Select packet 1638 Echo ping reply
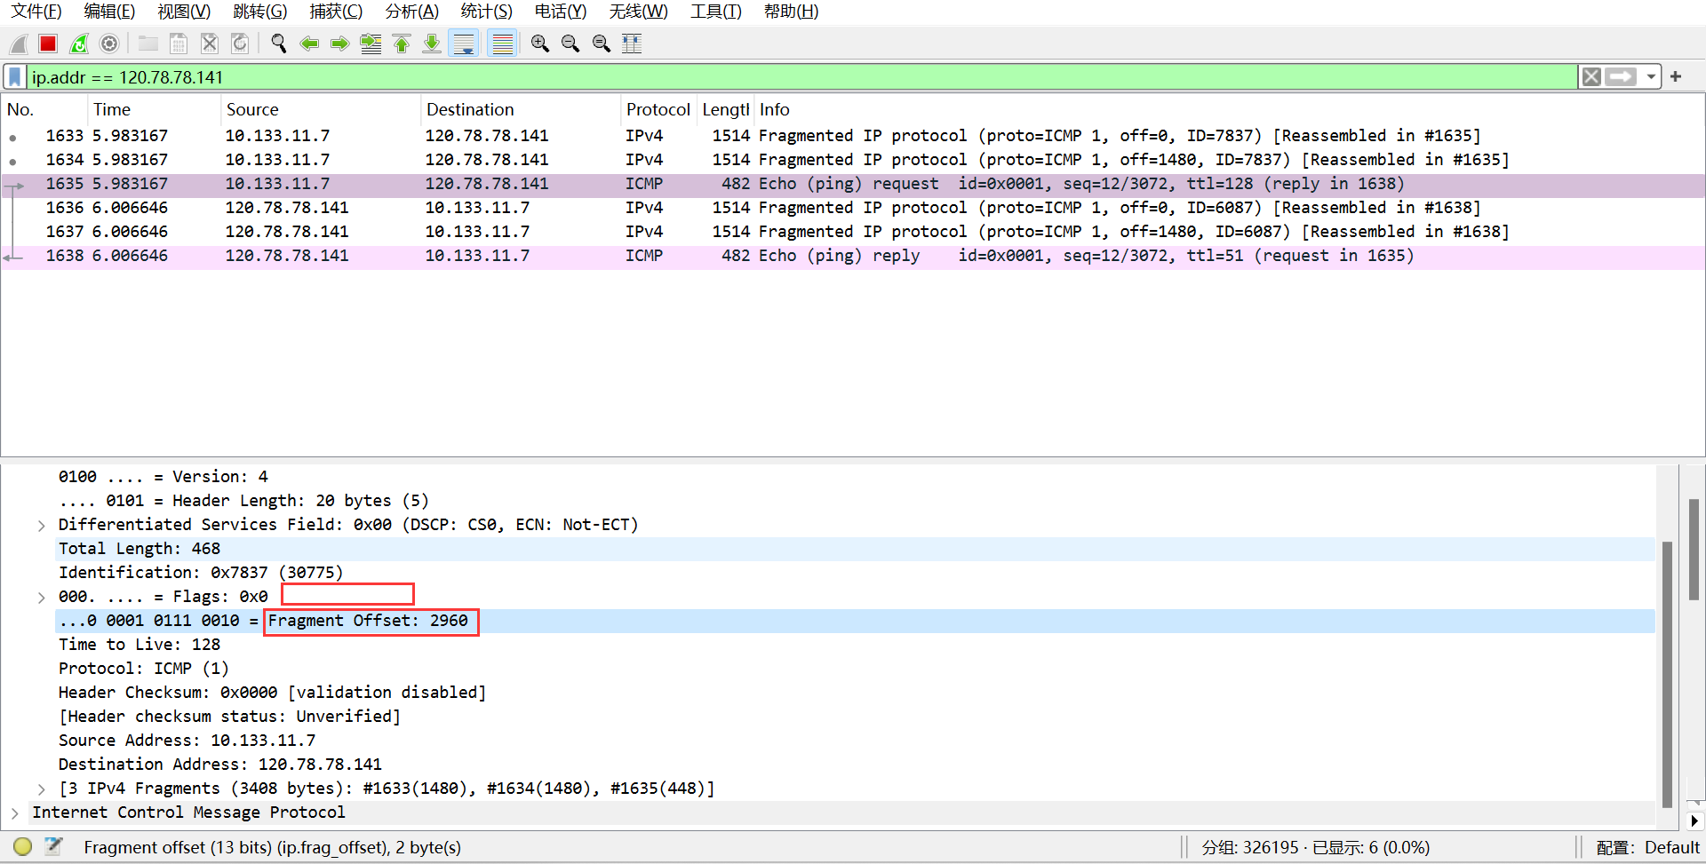Screen dimensions: 1706x864 point(853,256)
